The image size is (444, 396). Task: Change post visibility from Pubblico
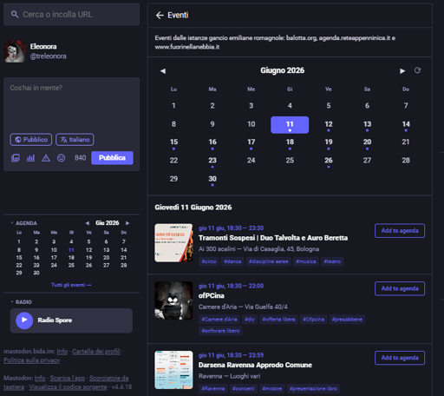pyautogui.click(x=31, y=140)
